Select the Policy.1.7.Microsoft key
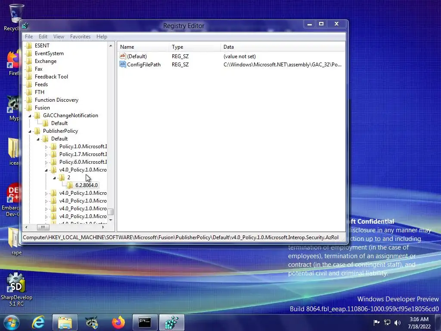The image size is (441, 331). [x=83, y=154]
